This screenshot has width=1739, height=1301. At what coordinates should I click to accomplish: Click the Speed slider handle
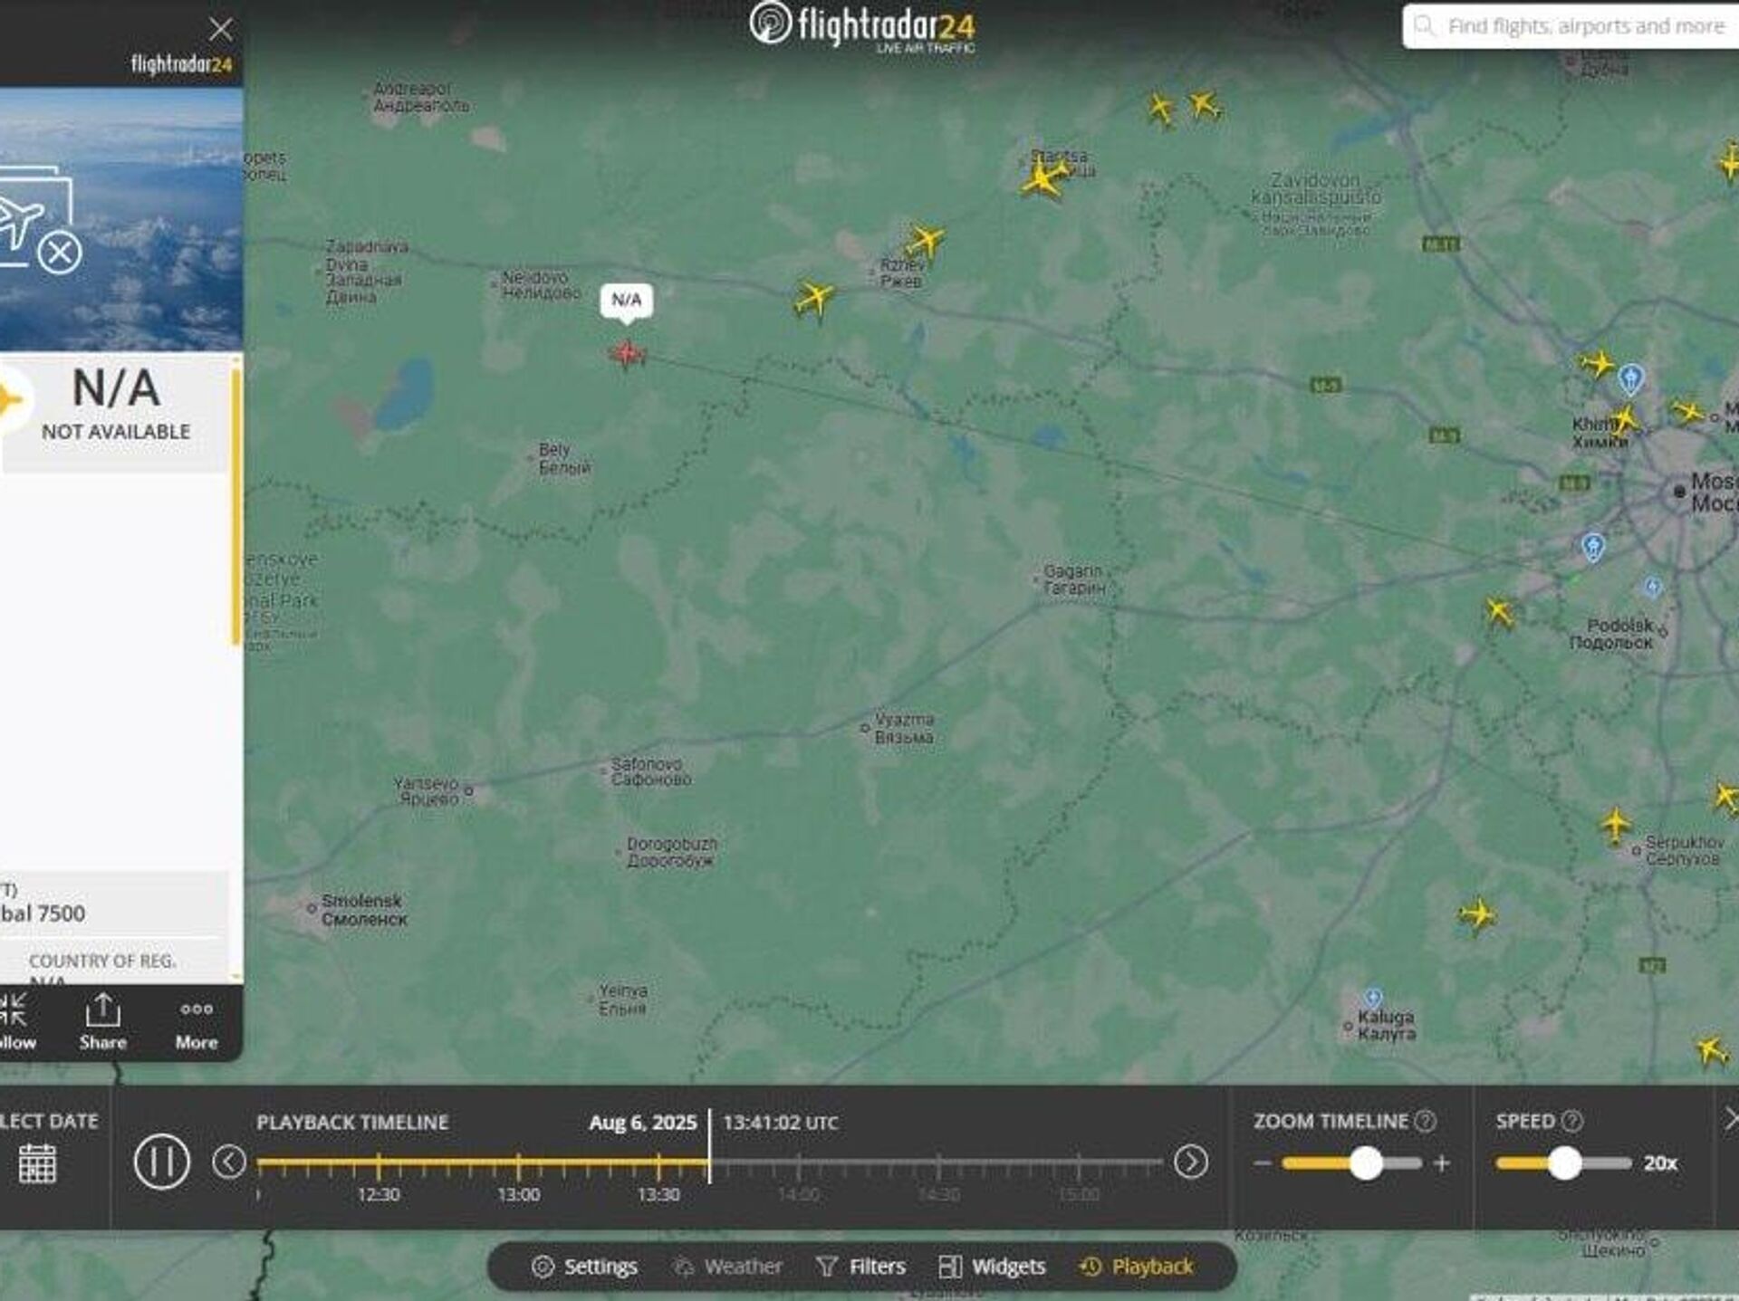point(1564,1163)
